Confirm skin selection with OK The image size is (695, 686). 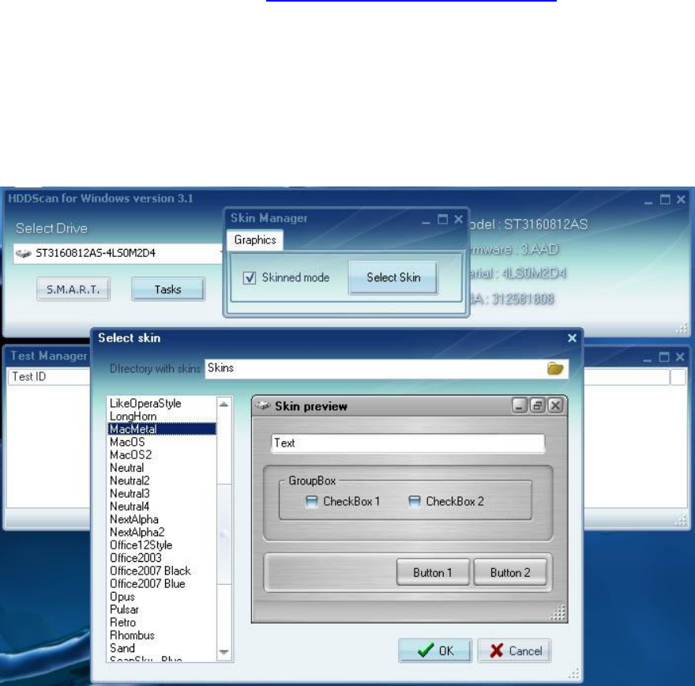[435, 650]
